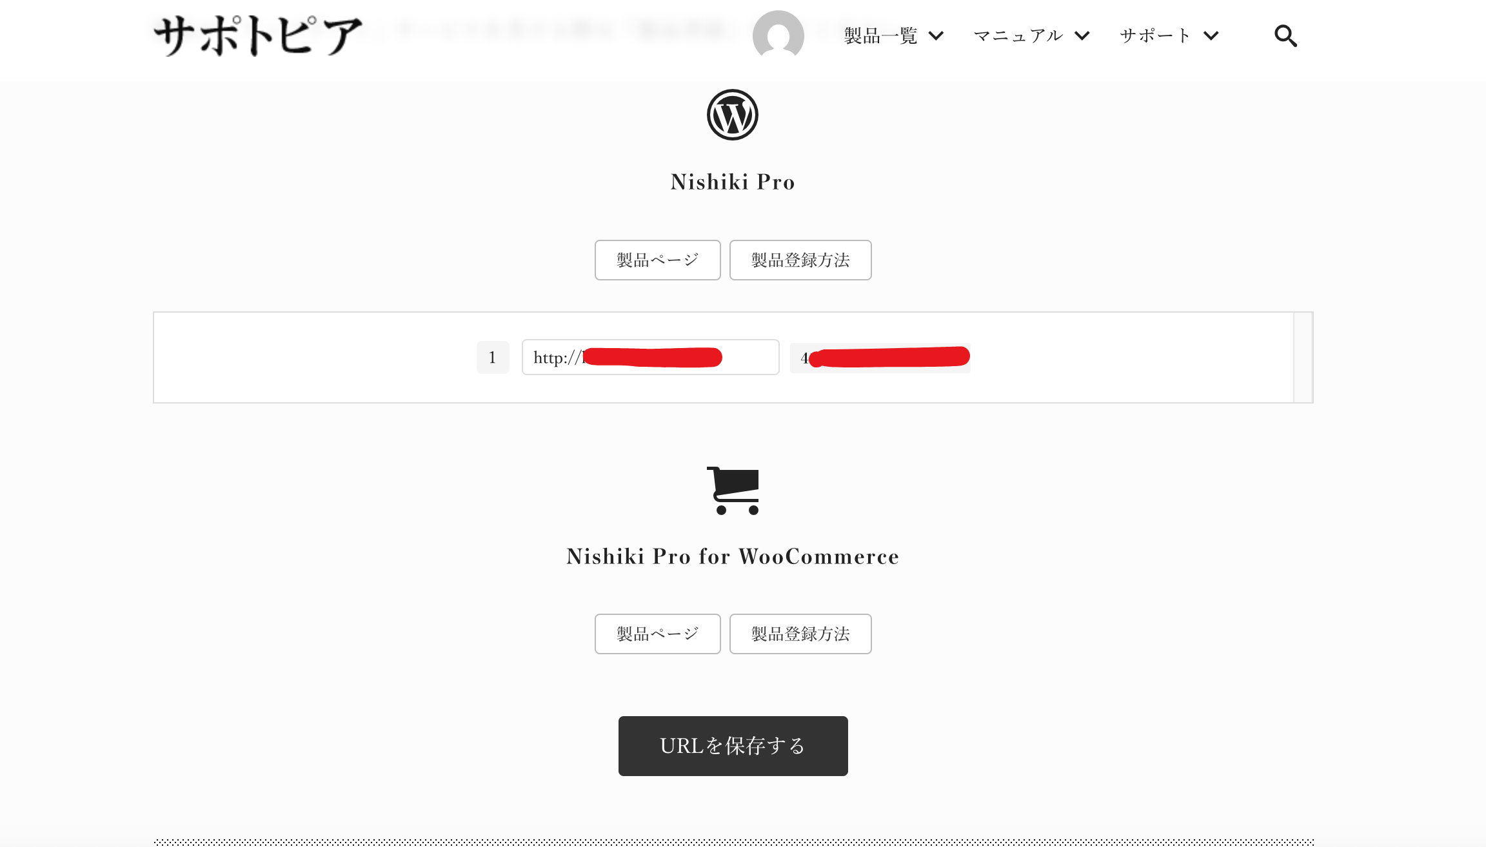Click the row number 1 label
The image size is (1486, 847).
493,357
